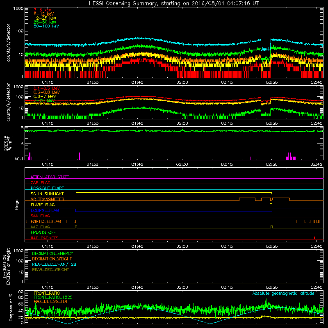Click the GOES15 W m-2 axis label
328x328 pixels.
pyautogui.click(x=8, y=143)
